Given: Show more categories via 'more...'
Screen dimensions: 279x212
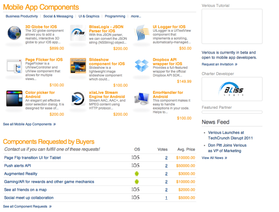Looking at the screenshot, I should tap(136, 16).
